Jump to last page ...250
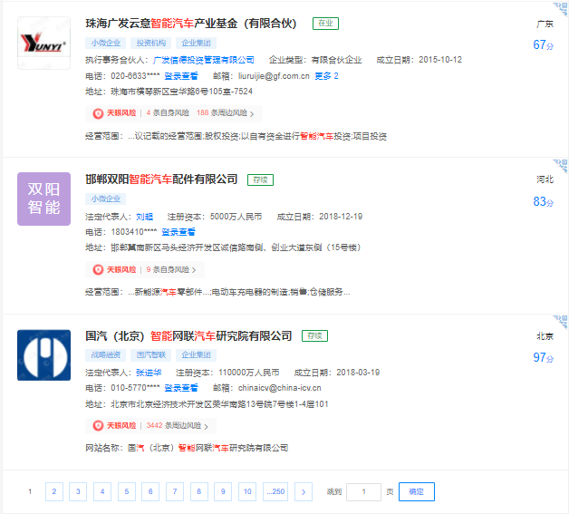 click(275, 492)
